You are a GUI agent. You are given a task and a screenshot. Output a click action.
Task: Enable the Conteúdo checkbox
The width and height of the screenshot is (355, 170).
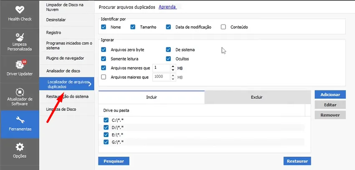(x=223, y=27)
